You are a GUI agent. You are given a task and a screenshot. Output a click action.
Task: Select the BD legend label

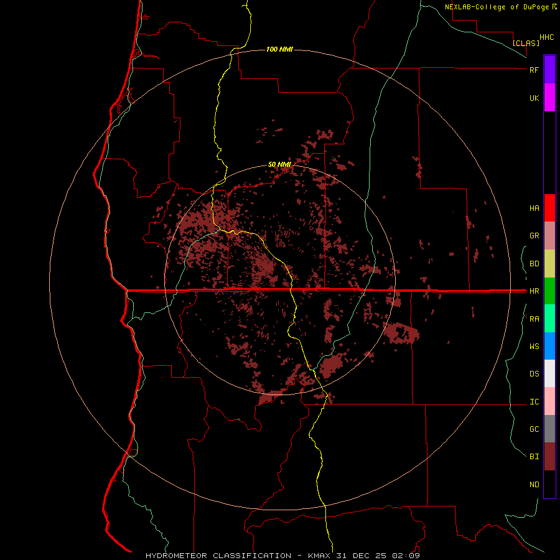pos(534,264)
